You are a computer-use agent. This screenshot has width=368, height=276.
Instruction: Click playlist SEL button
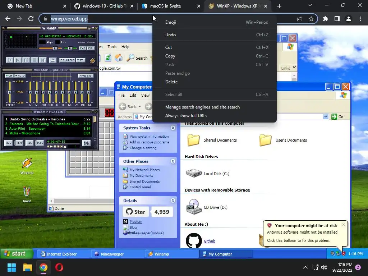[x=29, y=143]
